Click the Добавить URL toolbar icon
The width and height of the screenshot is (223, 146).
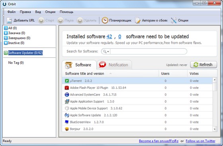pyautogui.click(x=9, y=20)
